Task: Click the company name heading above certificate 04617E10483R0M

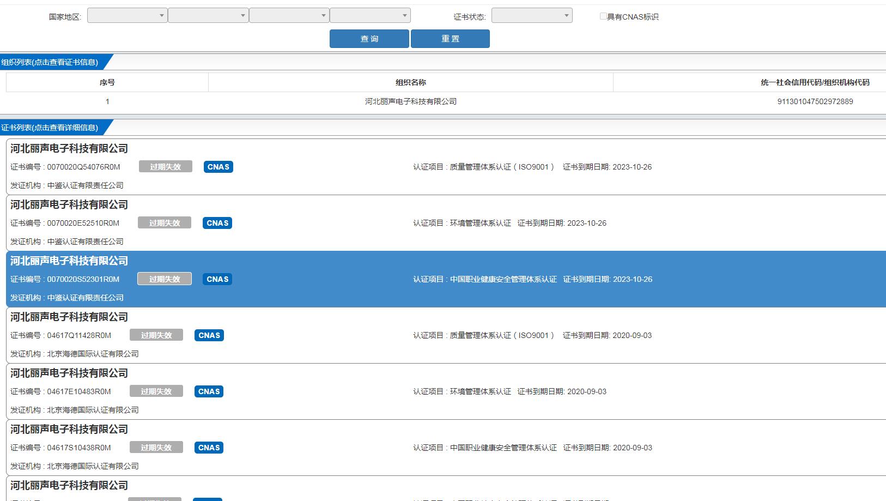Action: pyautogui.click(x=69, y=373)
